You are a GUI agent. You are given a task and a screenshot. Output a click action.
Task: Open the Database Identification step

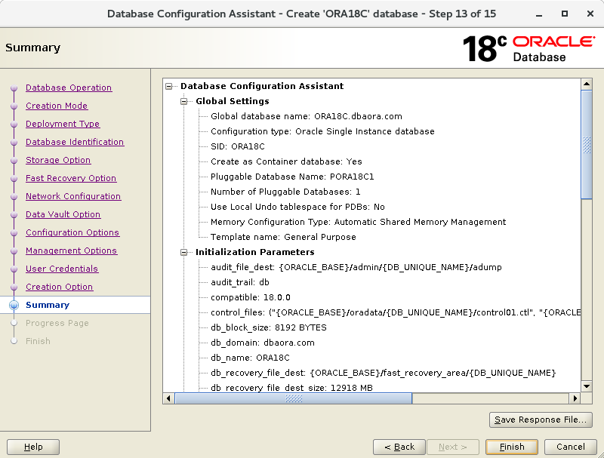click(75, 142)
